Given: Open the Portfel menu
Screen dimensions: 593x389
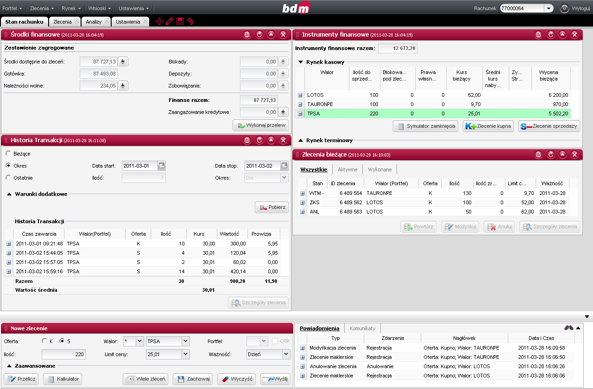Looking at the screenshot, I should click(x=13, y=8).
